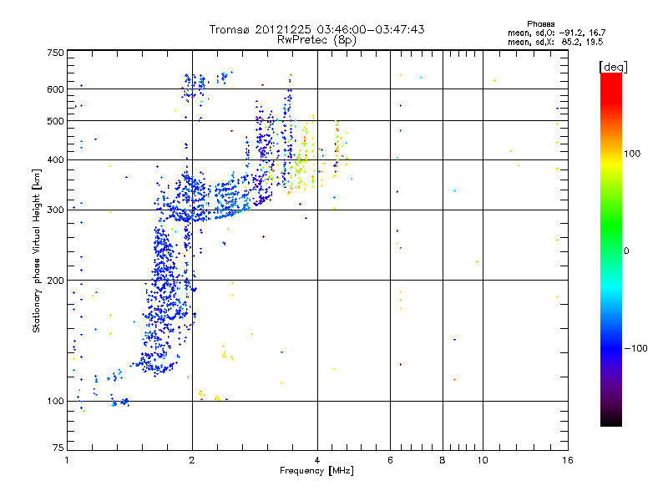Click x-axis tick label '16'
668x501 pixels.
(568, 460)
